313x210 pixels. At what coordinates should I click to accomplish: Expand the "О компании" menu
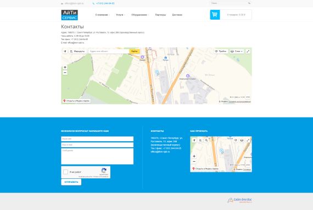[102, 15]
